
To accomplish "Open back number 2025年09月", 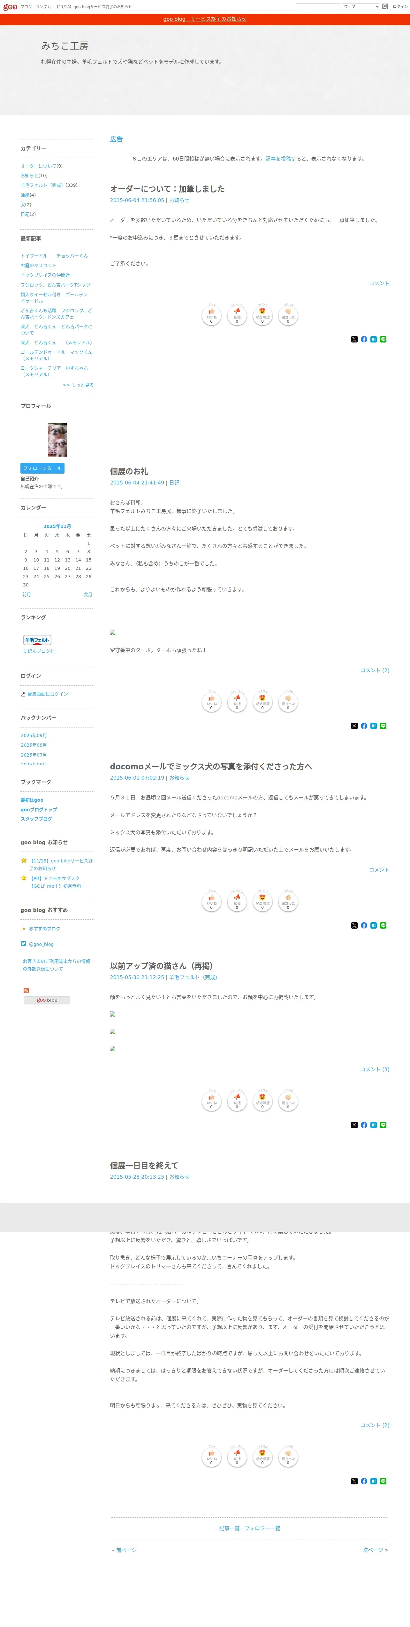I will click(34, 736).
